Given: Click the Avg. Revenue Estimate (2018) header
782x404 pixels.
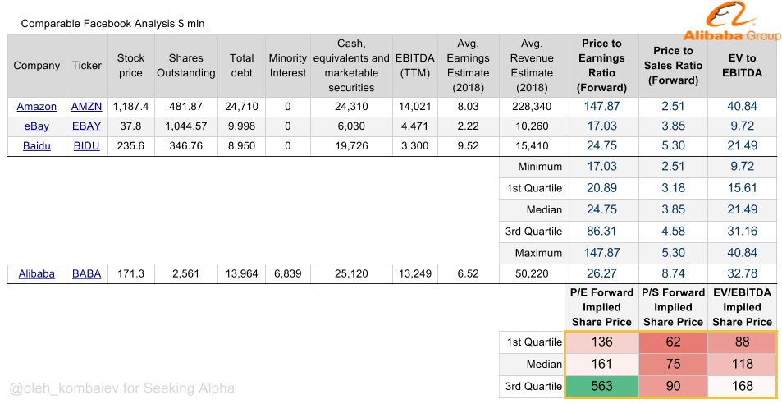Looking at the screenshot, I should pyautogui.click(x=532, y=66).
